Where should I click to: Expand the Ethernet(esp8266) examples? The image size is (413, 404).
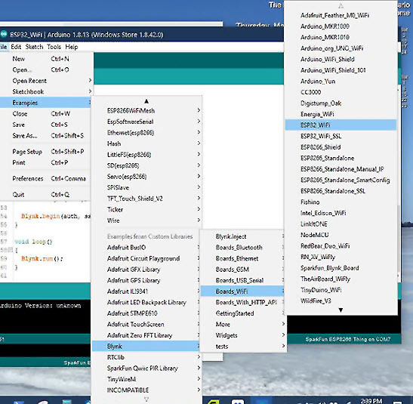(x=146, y=133)
